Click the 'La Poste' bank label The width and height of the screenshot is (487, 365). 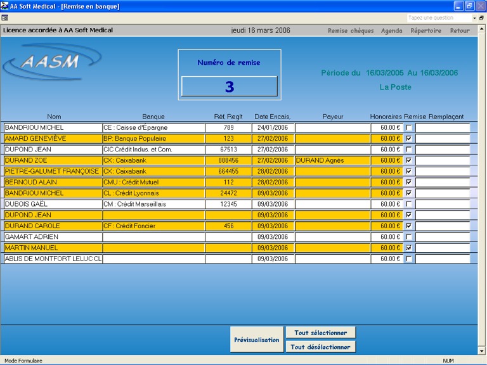[396, 87]
